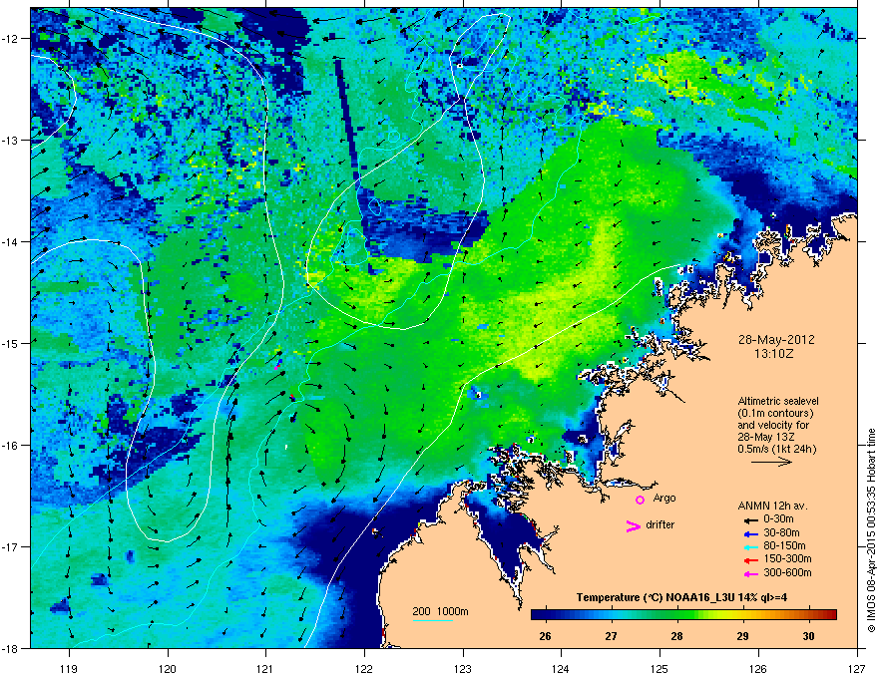Click the temperature colorbar at 28 degrees
878x678 pixels.
pos(677,615)
